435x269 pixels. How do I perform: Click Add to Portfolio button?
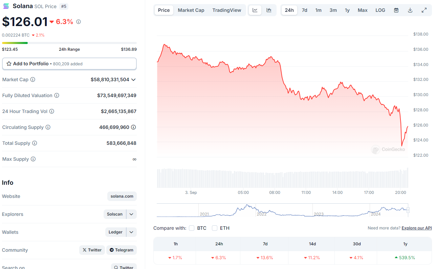pos(69,64)
